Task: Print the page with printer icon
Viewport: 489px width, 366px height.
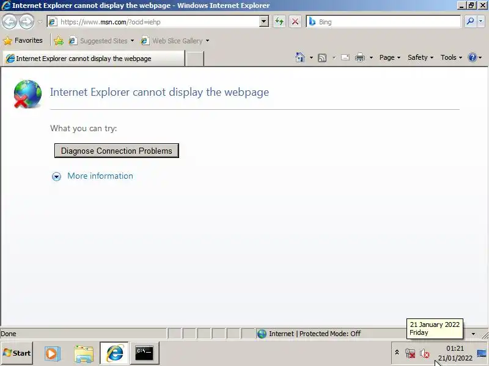Action: click(x=360, y=57)
